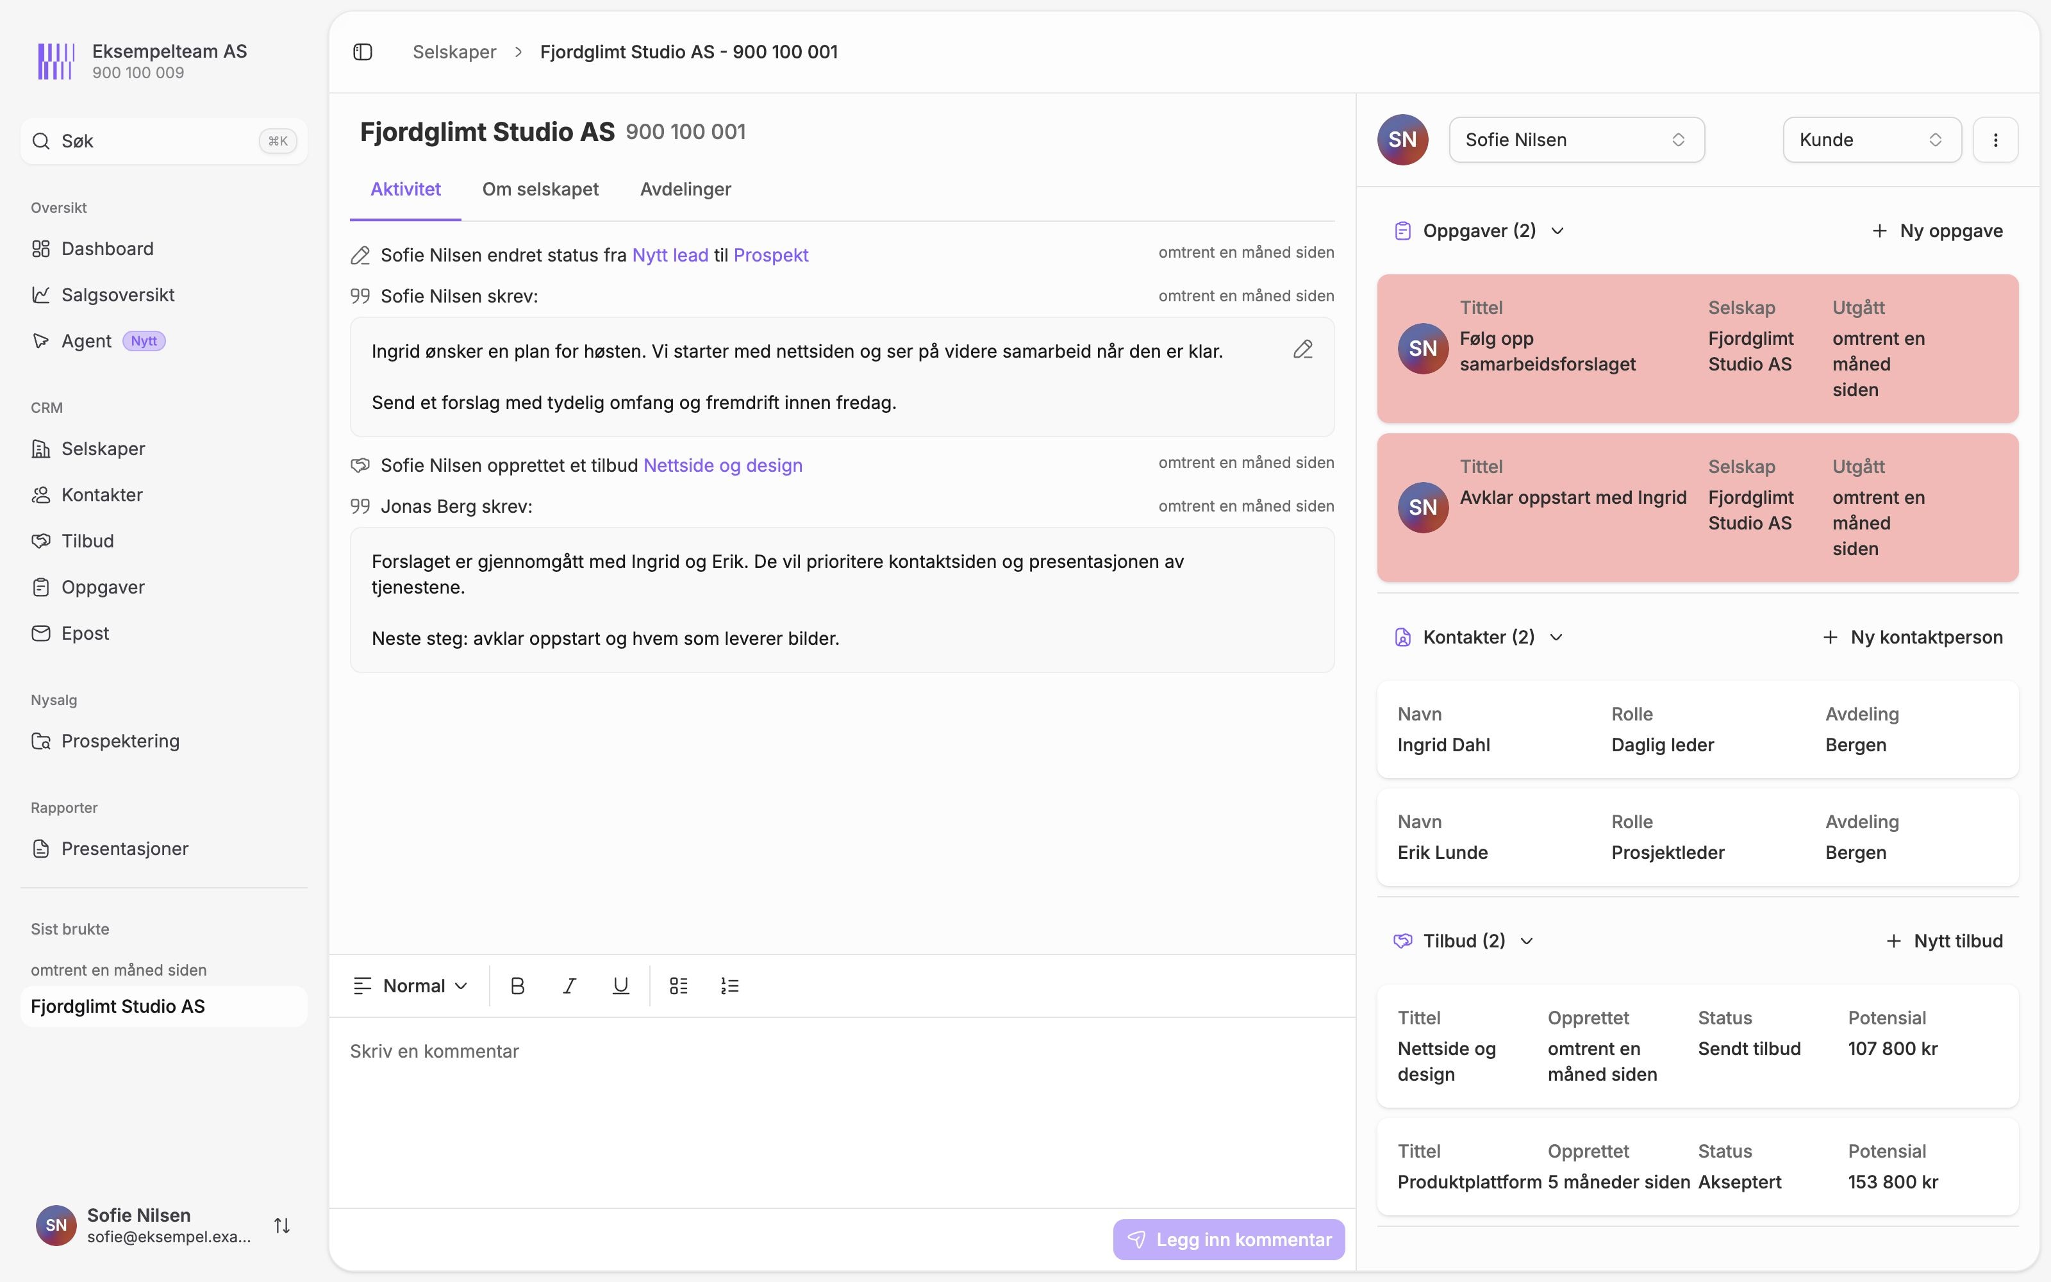The height and width of the screenshot is (1282, 2051).
Task: Click Legg inn kommentar button
Action: click(x=1229, y=1240)
